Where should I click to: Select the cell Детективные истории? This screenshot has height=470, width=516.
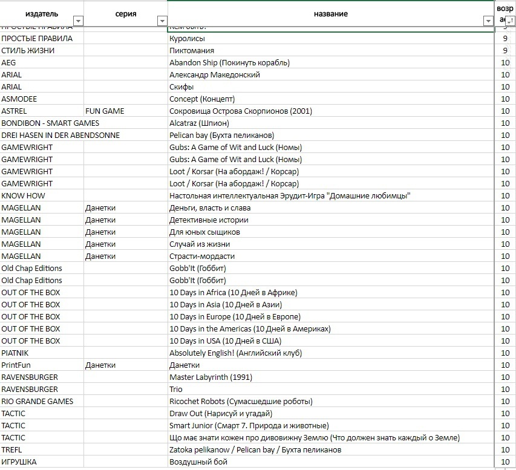331,220
